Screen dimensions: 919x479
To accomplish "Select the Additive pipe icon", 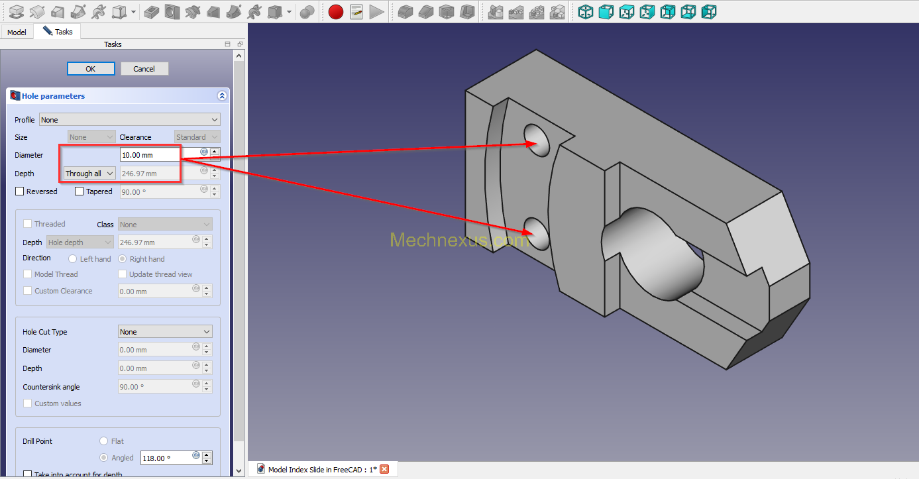I will click(x=78, y=11).
